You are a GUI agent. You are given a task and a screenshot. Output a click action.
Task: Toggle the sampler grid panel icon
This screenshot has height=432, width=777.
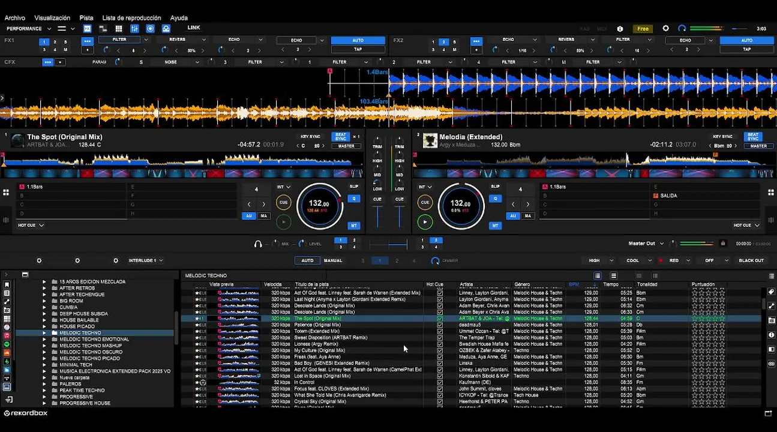[x=119, y=28]
